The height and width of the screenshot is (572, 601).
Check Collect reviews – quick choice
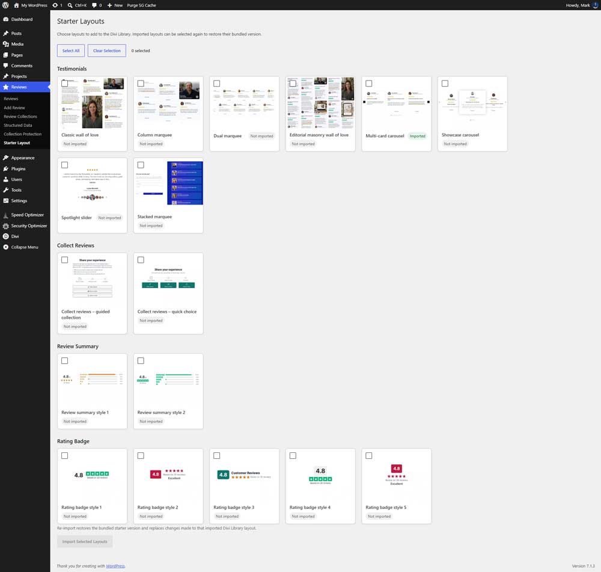tap(141, 260)
